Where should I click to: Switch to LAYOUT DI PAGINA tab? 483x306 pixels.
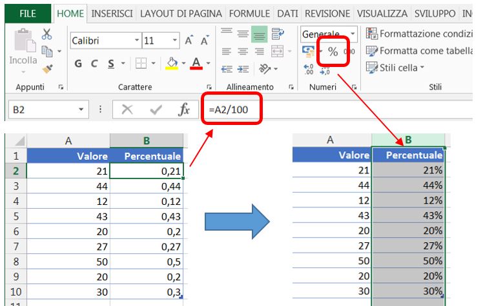pos(181,14)
